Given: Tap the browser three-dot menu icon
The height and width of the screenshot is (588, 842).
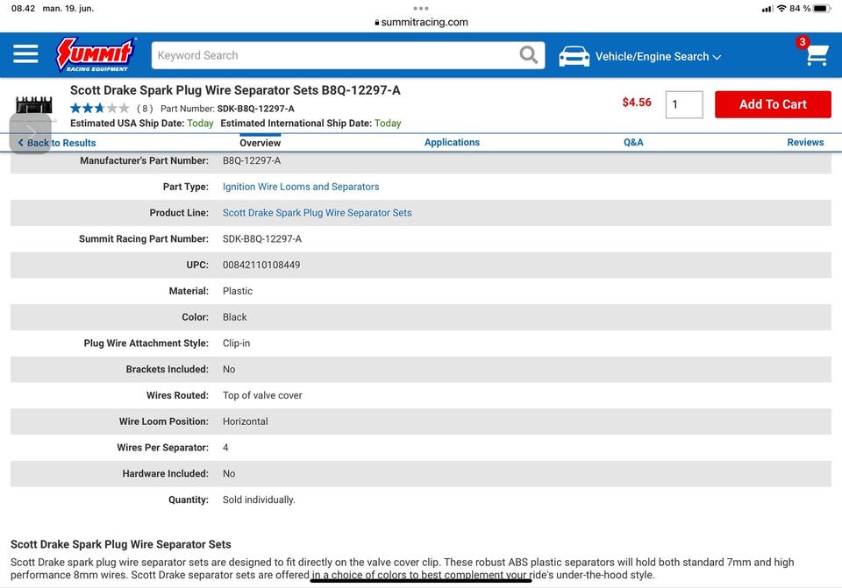Looking at the screenshot, I should [421, 8].
